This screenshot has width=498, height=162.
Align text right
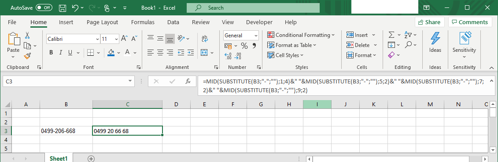(x=170, y=53)
